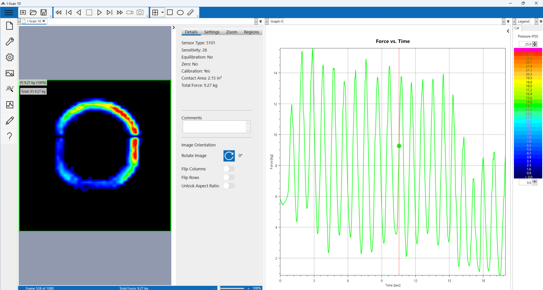
Task: Click the new window toolbar icon
Action: pos(23,12)
